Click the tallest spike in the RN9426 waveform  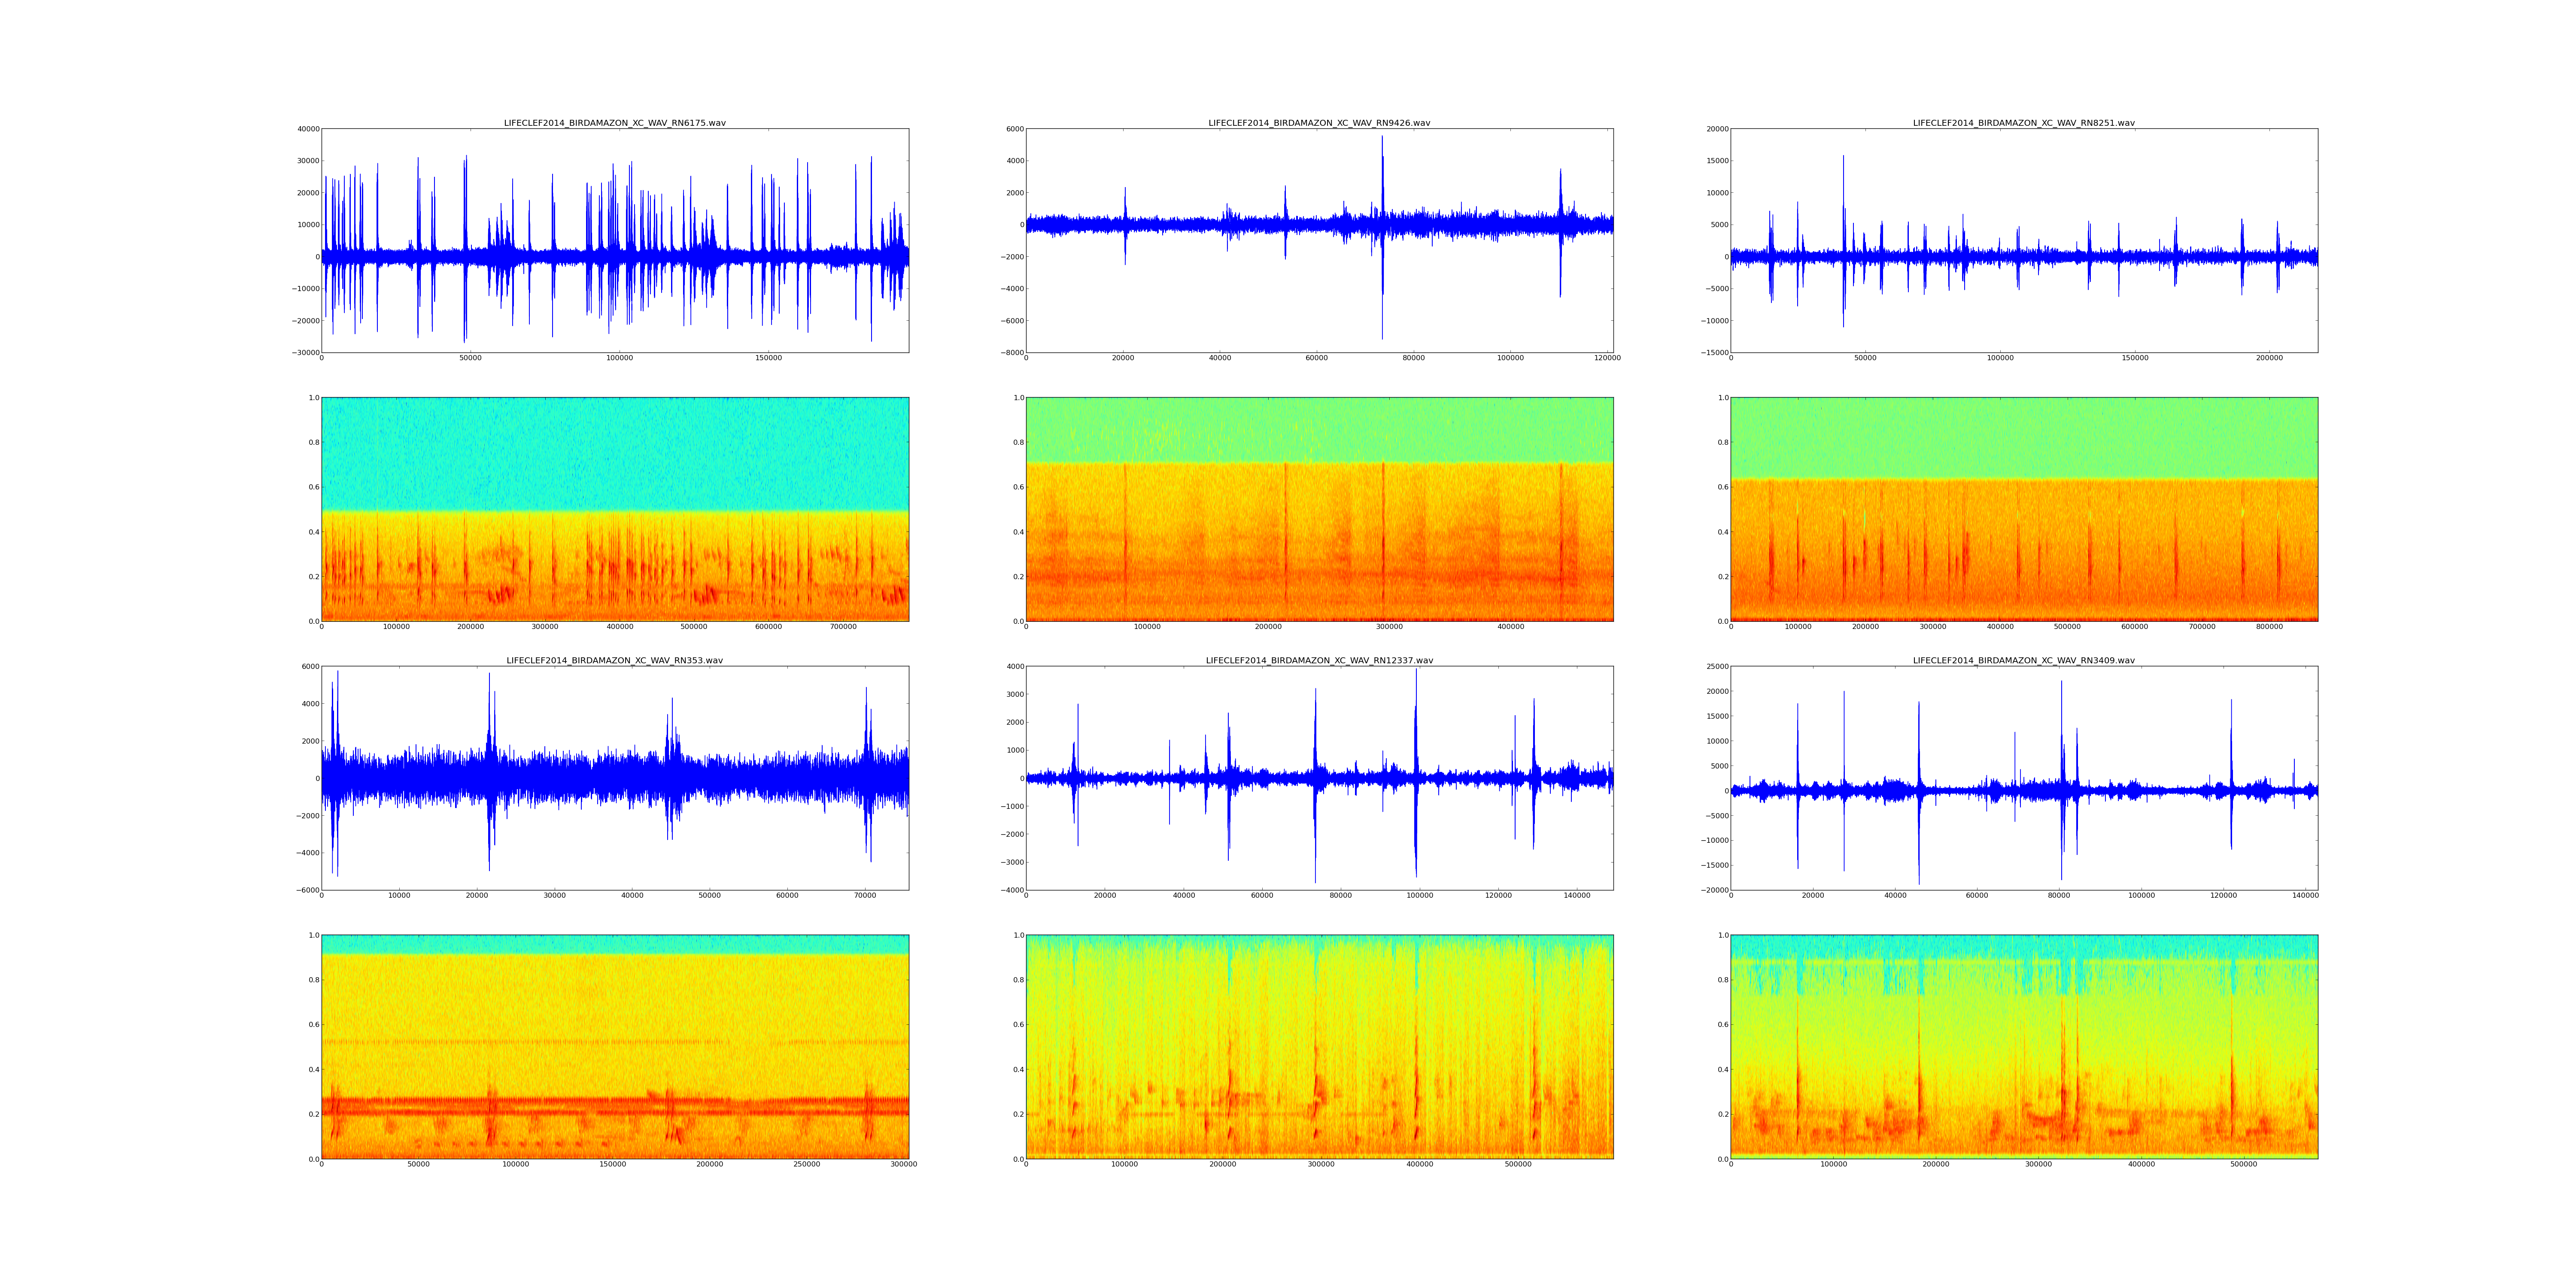click(x=1382, y=170)
